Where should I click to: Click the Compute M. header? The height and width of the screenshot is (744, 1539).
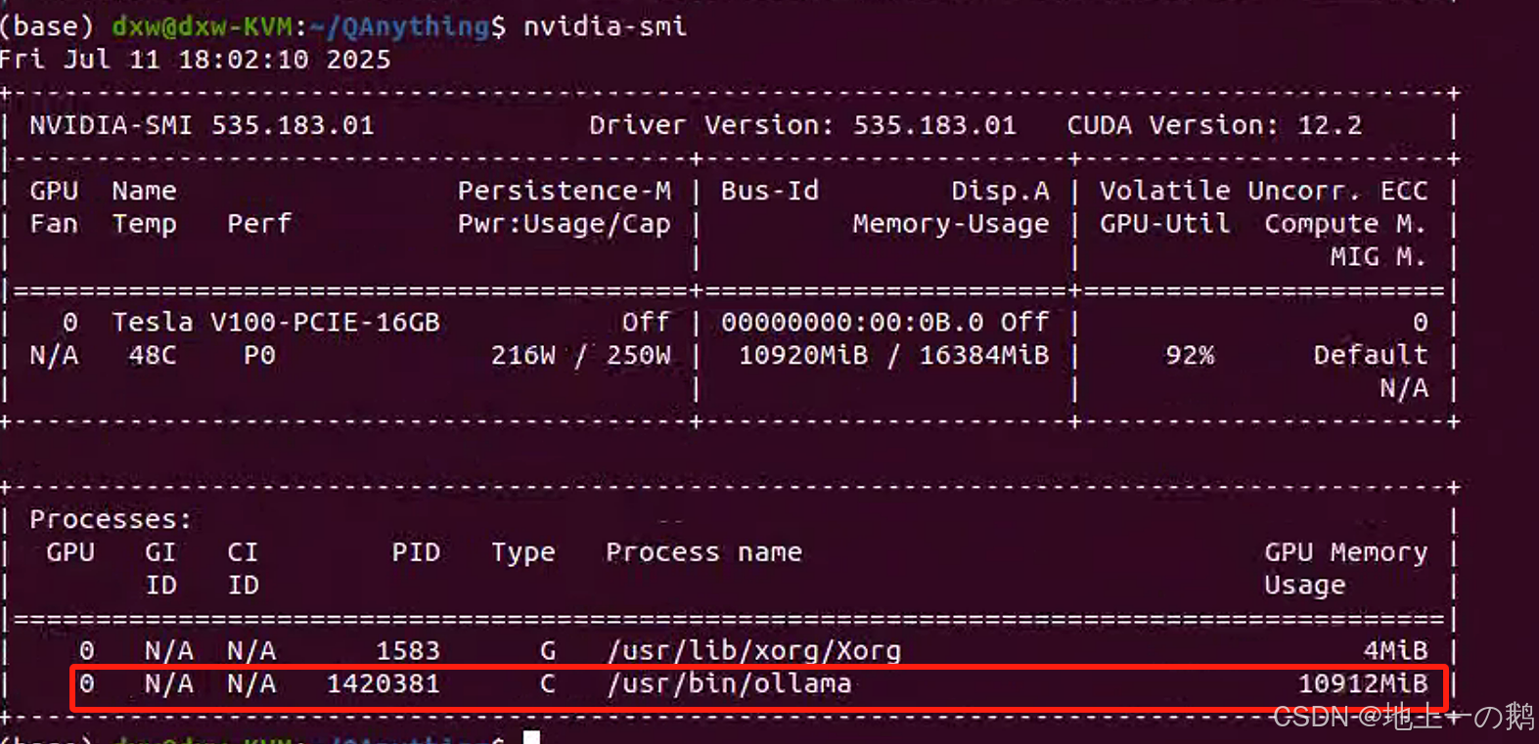(1345, 224)
